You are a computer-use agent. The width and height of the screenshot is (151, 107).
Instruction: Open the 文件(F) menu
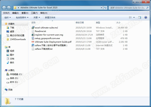click(x=6, y=13)
